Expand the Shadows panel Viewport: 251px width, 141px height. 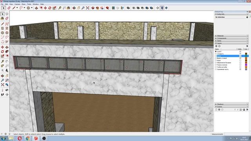[x=216, y=104]
